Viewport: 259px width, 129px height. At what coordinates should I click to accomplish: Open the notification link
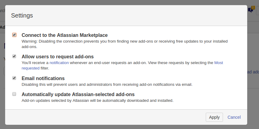[59, 63]
